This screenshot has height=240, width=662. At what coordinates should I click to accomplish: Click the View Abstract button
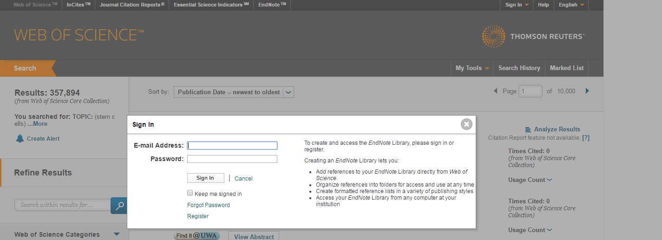pyautogui.click(x=254, y=236)
